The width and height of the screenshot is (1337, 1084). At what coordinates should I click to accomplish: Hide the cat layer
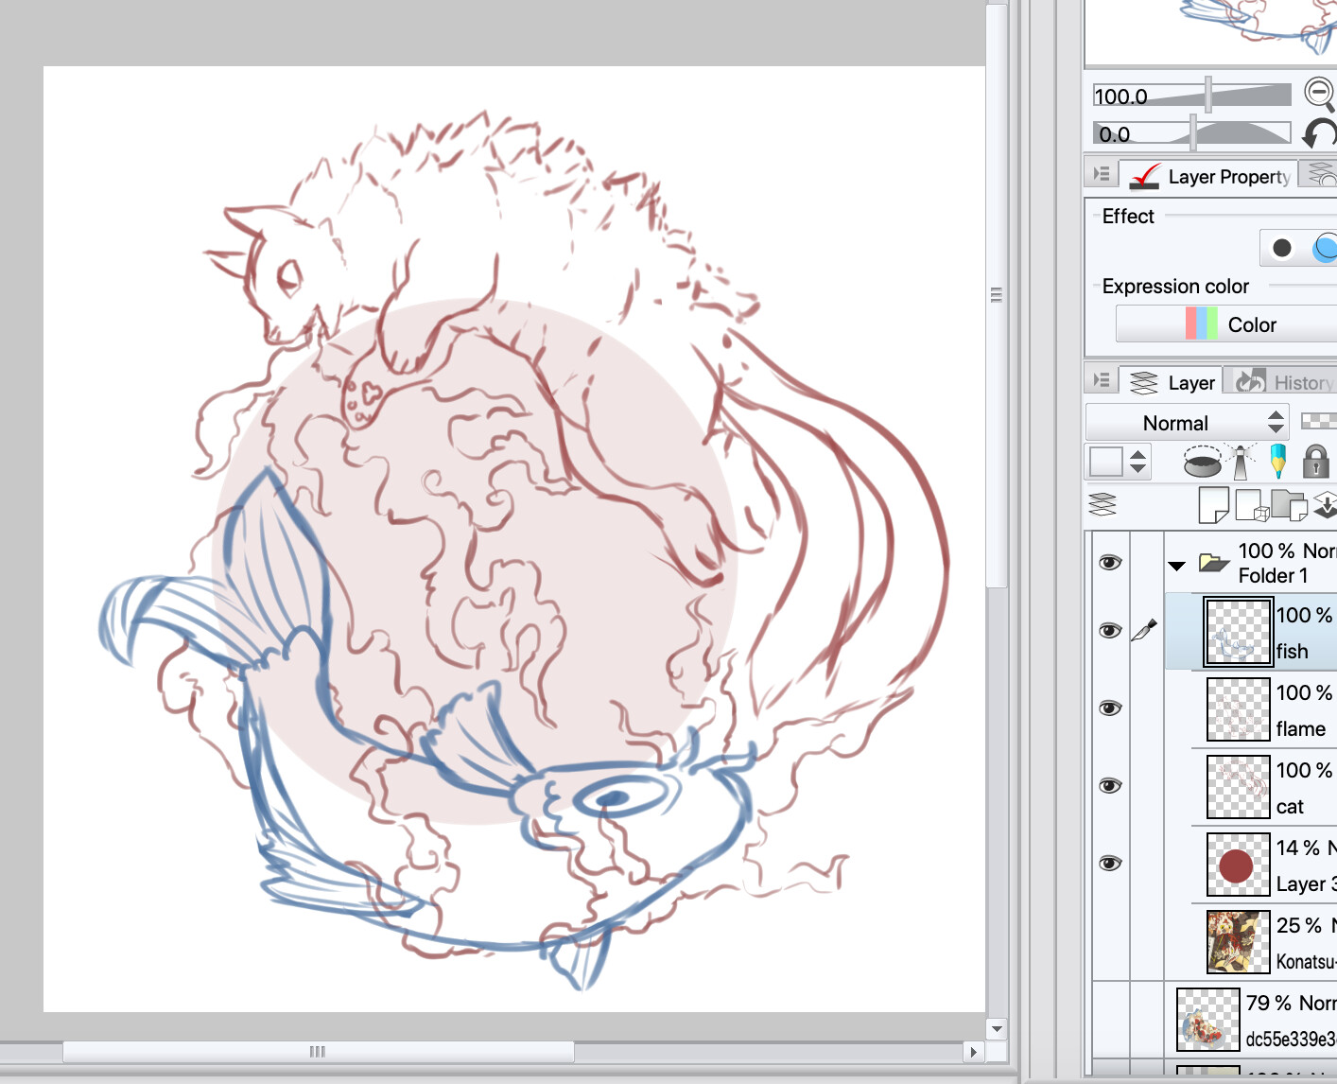1110,786
